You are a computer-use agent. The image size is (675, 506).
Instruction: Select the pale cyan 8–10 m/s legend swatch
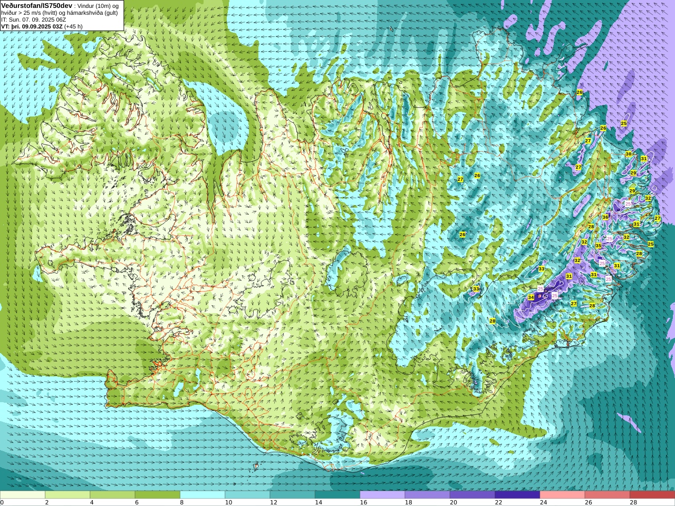click(x=202, y=494)
